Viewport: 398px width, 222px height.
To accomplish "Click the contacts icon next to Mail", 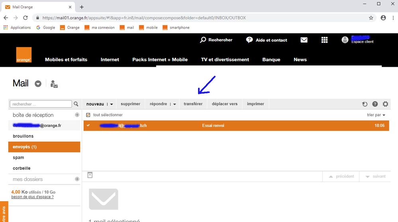I will coord(54,84).
